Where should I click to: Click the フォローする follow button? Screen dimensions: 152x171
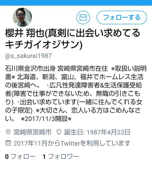tap(122, 18)
